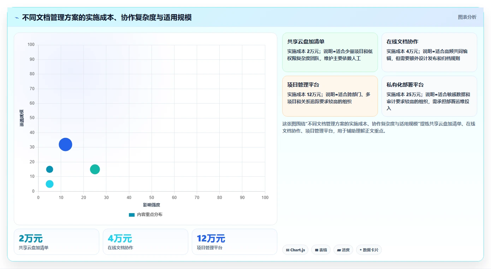Image resolution: width=491 pixels, height=269 pixels.
Task: Click the 图表分析 label
Action: coord(467,17)
